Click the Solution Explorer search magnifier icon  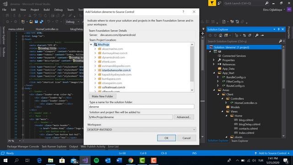point(281,41)
